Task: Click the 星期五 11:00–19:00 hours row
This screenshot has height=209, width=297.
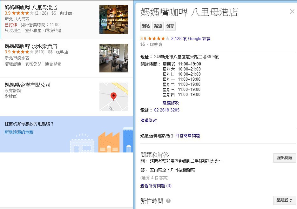Action: click(182, 64)
